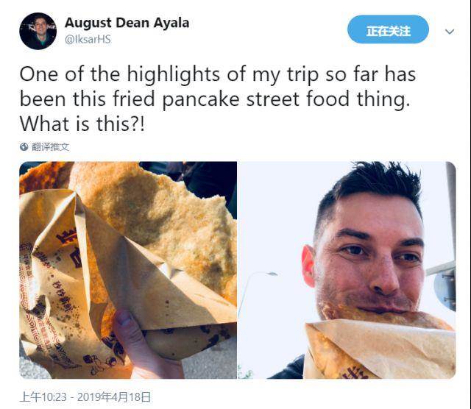Image resolution: width=471 pixels, height=409 pixels.
Task: Open the right selfie photo
Action: 347,270
